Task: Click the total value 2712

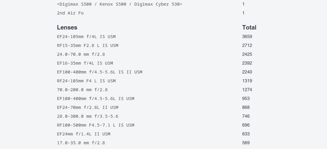Action: coord(247,45)
